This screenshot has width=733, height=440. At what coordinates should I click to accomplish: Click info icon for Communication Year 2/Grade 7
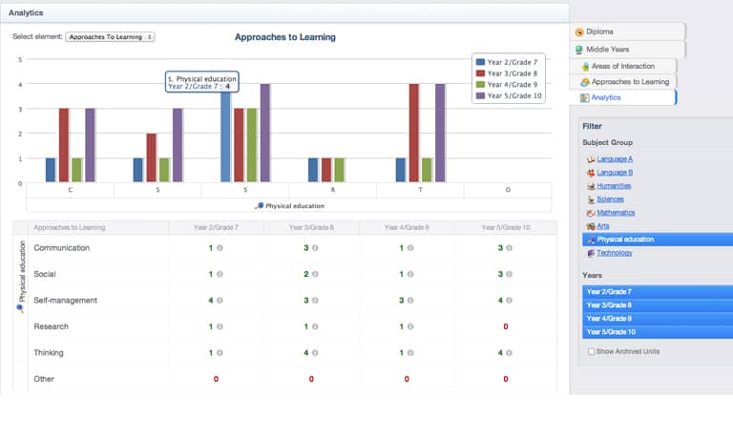click(220, 248)
